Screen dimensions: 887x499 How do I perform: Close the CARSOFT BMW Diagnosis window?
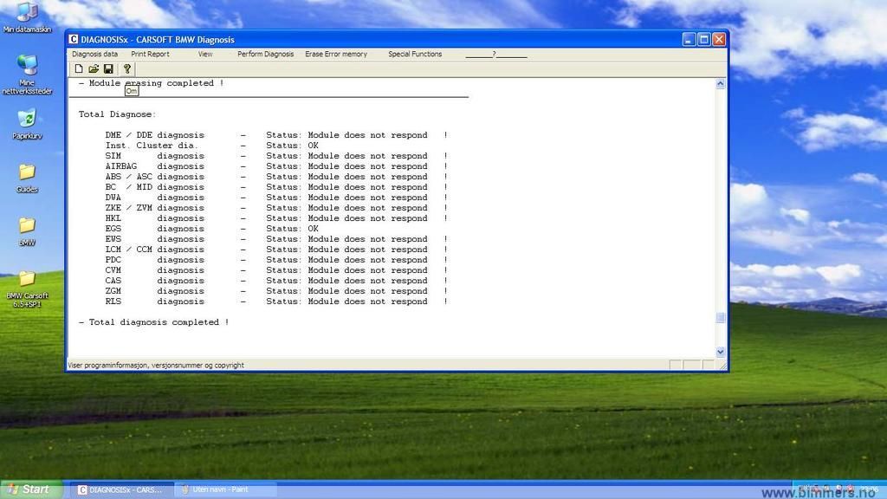tap(719, 39)
